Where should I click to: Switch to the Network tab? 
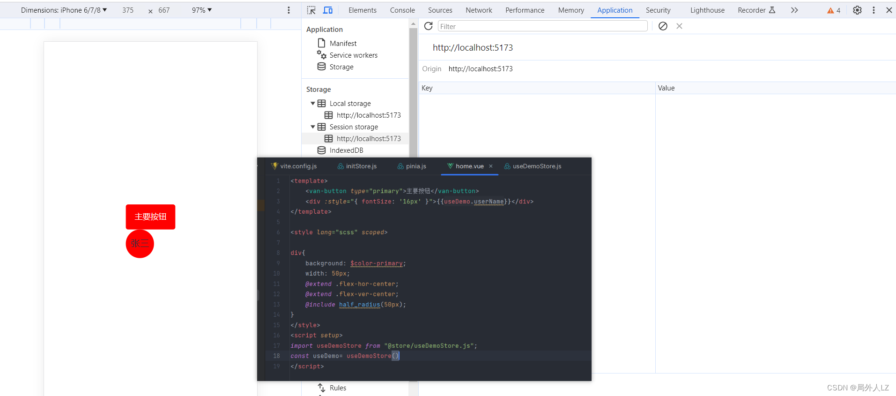(478, 10)
